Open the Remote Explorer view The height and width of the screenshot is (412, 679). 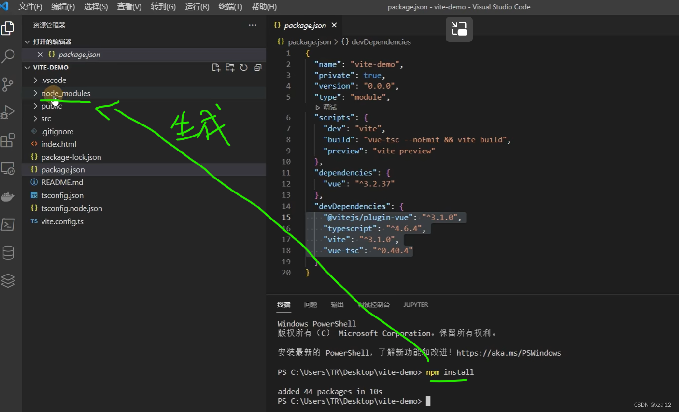8,168
